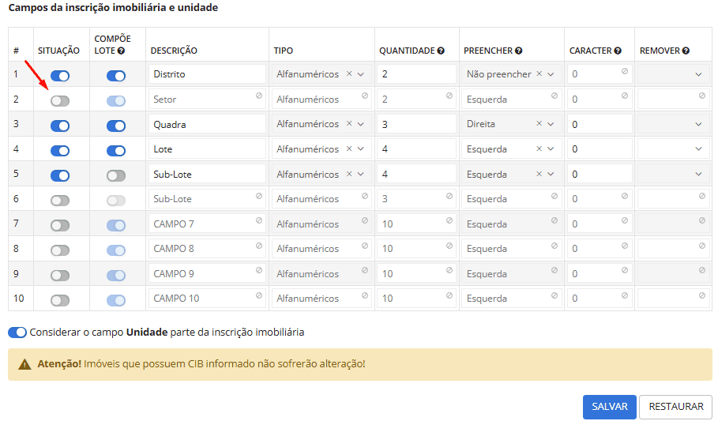Click the 'Setor' description cell

point(207,99)
